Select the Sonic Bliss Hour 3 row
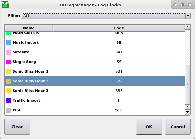Viewport: 195px width, 139px height. (30, 91)
